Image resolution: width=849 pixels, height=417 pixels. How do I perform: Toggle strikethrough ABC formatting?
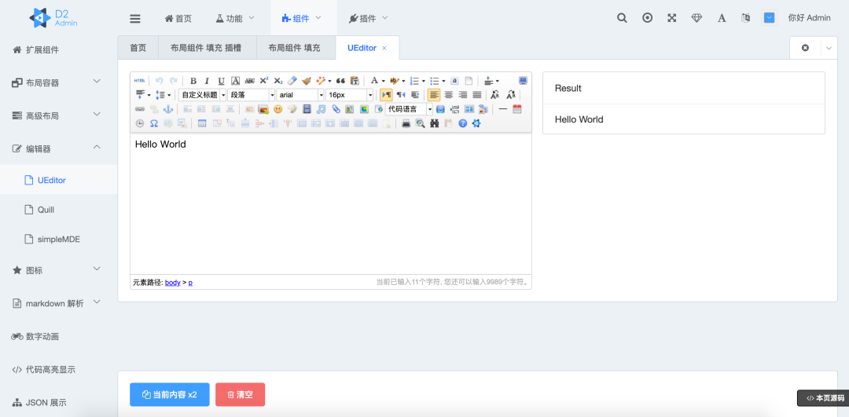250,81
